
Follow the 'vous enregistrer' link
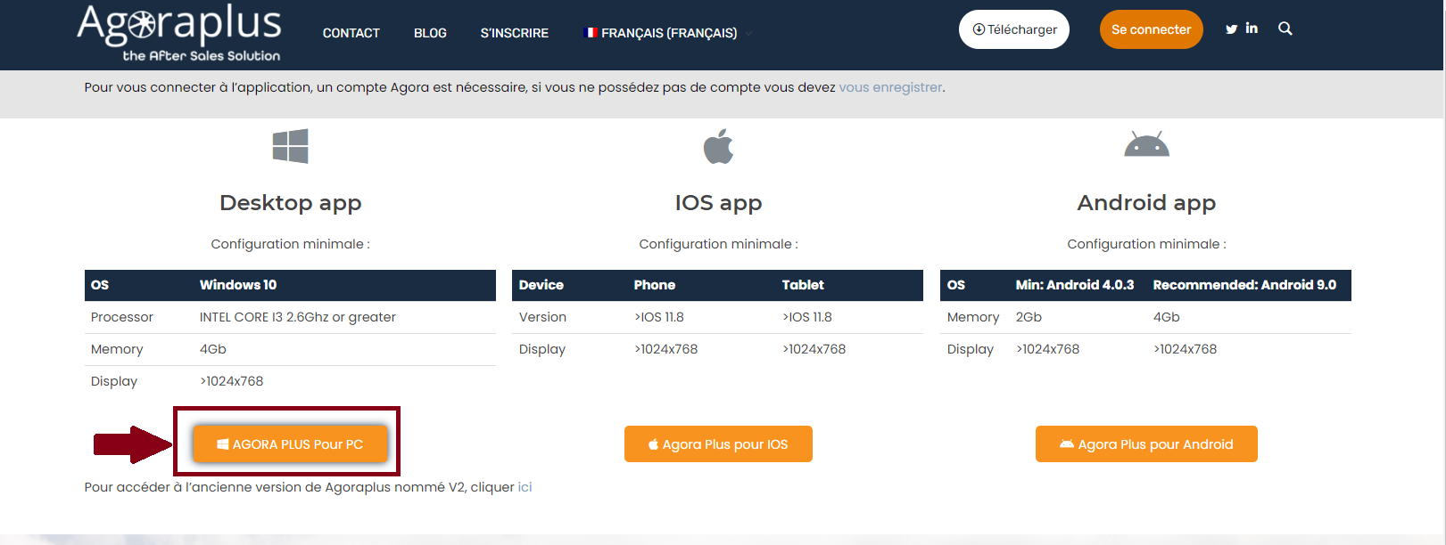890,87
